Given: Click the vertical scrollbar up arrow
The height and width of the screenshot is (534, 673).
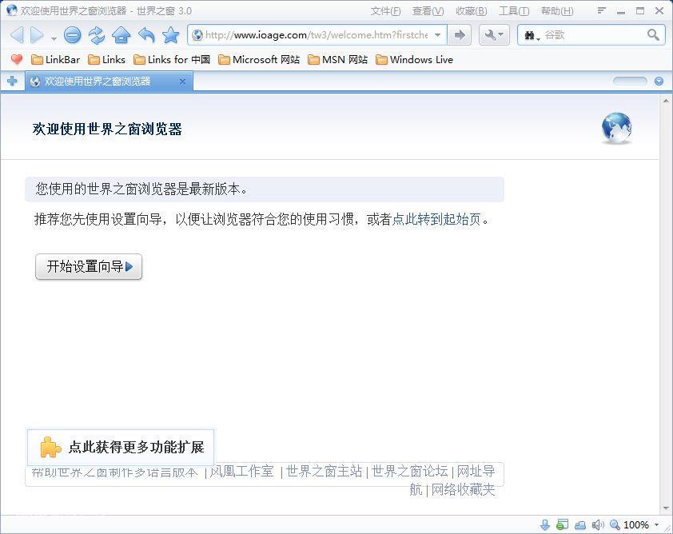Looking at the screenshot, I should 666,101.
